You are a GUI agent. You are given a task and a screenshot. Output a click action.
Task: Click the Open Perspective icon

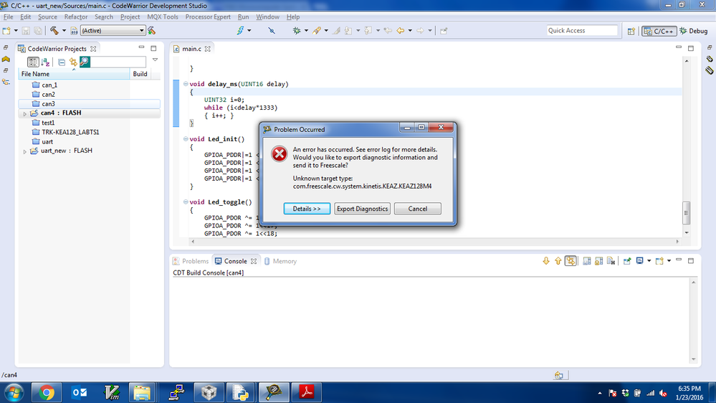[631, 31]
